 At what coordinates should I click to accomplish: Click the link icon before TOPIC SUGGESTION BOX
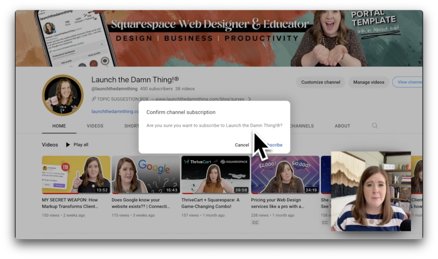[x=94, y=99]
